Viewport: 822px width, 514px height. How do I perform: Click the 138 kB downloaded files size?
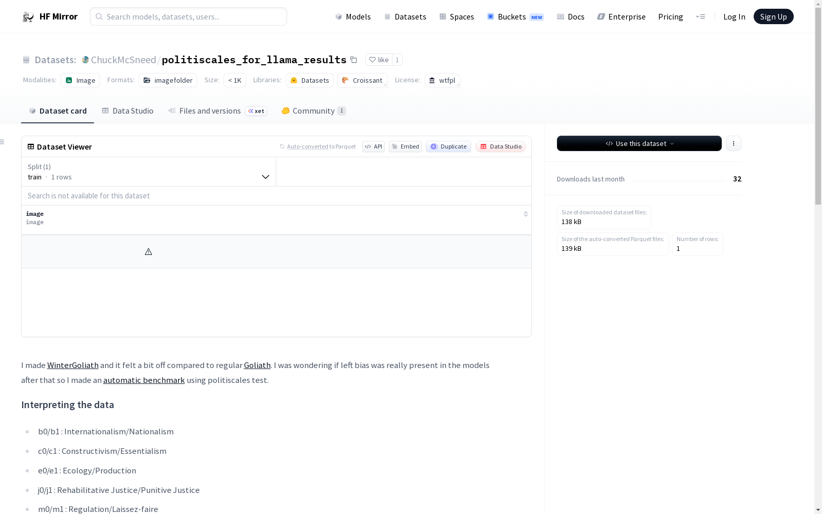(x=571, y=222)
